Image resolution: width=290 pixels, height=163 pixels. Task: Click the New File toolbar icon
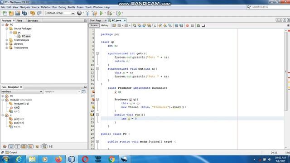tap(5, 13)
